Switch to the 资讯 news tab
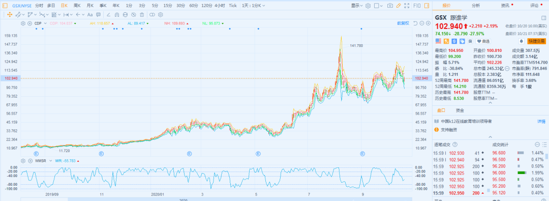This screenshot has width=549, height=201. coord(505,6)
